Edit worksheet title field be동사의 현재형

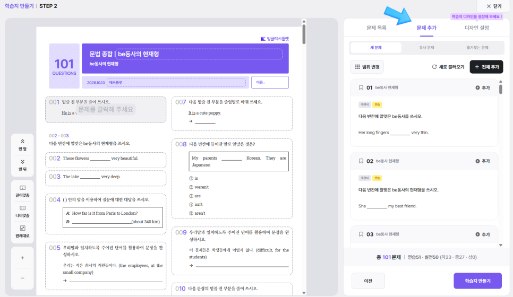tap(199, 54)
